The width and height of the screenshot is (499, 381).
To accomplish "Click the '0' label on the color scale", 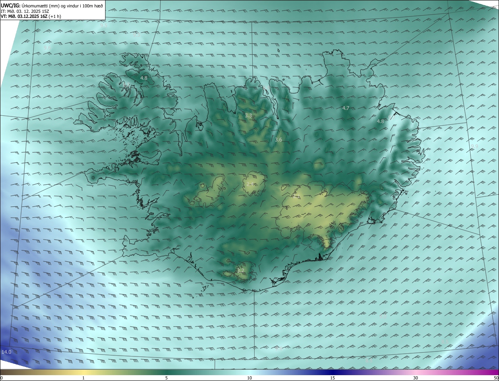I will pyautogui.click(x=2, y=378).
